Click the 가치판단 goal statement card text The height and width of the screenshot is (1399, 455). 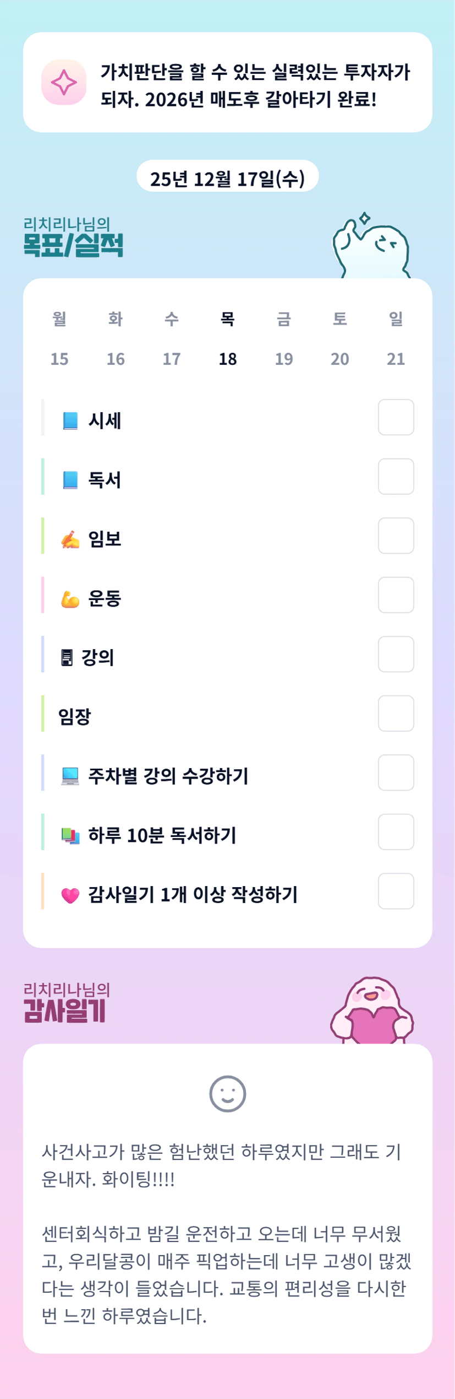click(x=255, y=85)
